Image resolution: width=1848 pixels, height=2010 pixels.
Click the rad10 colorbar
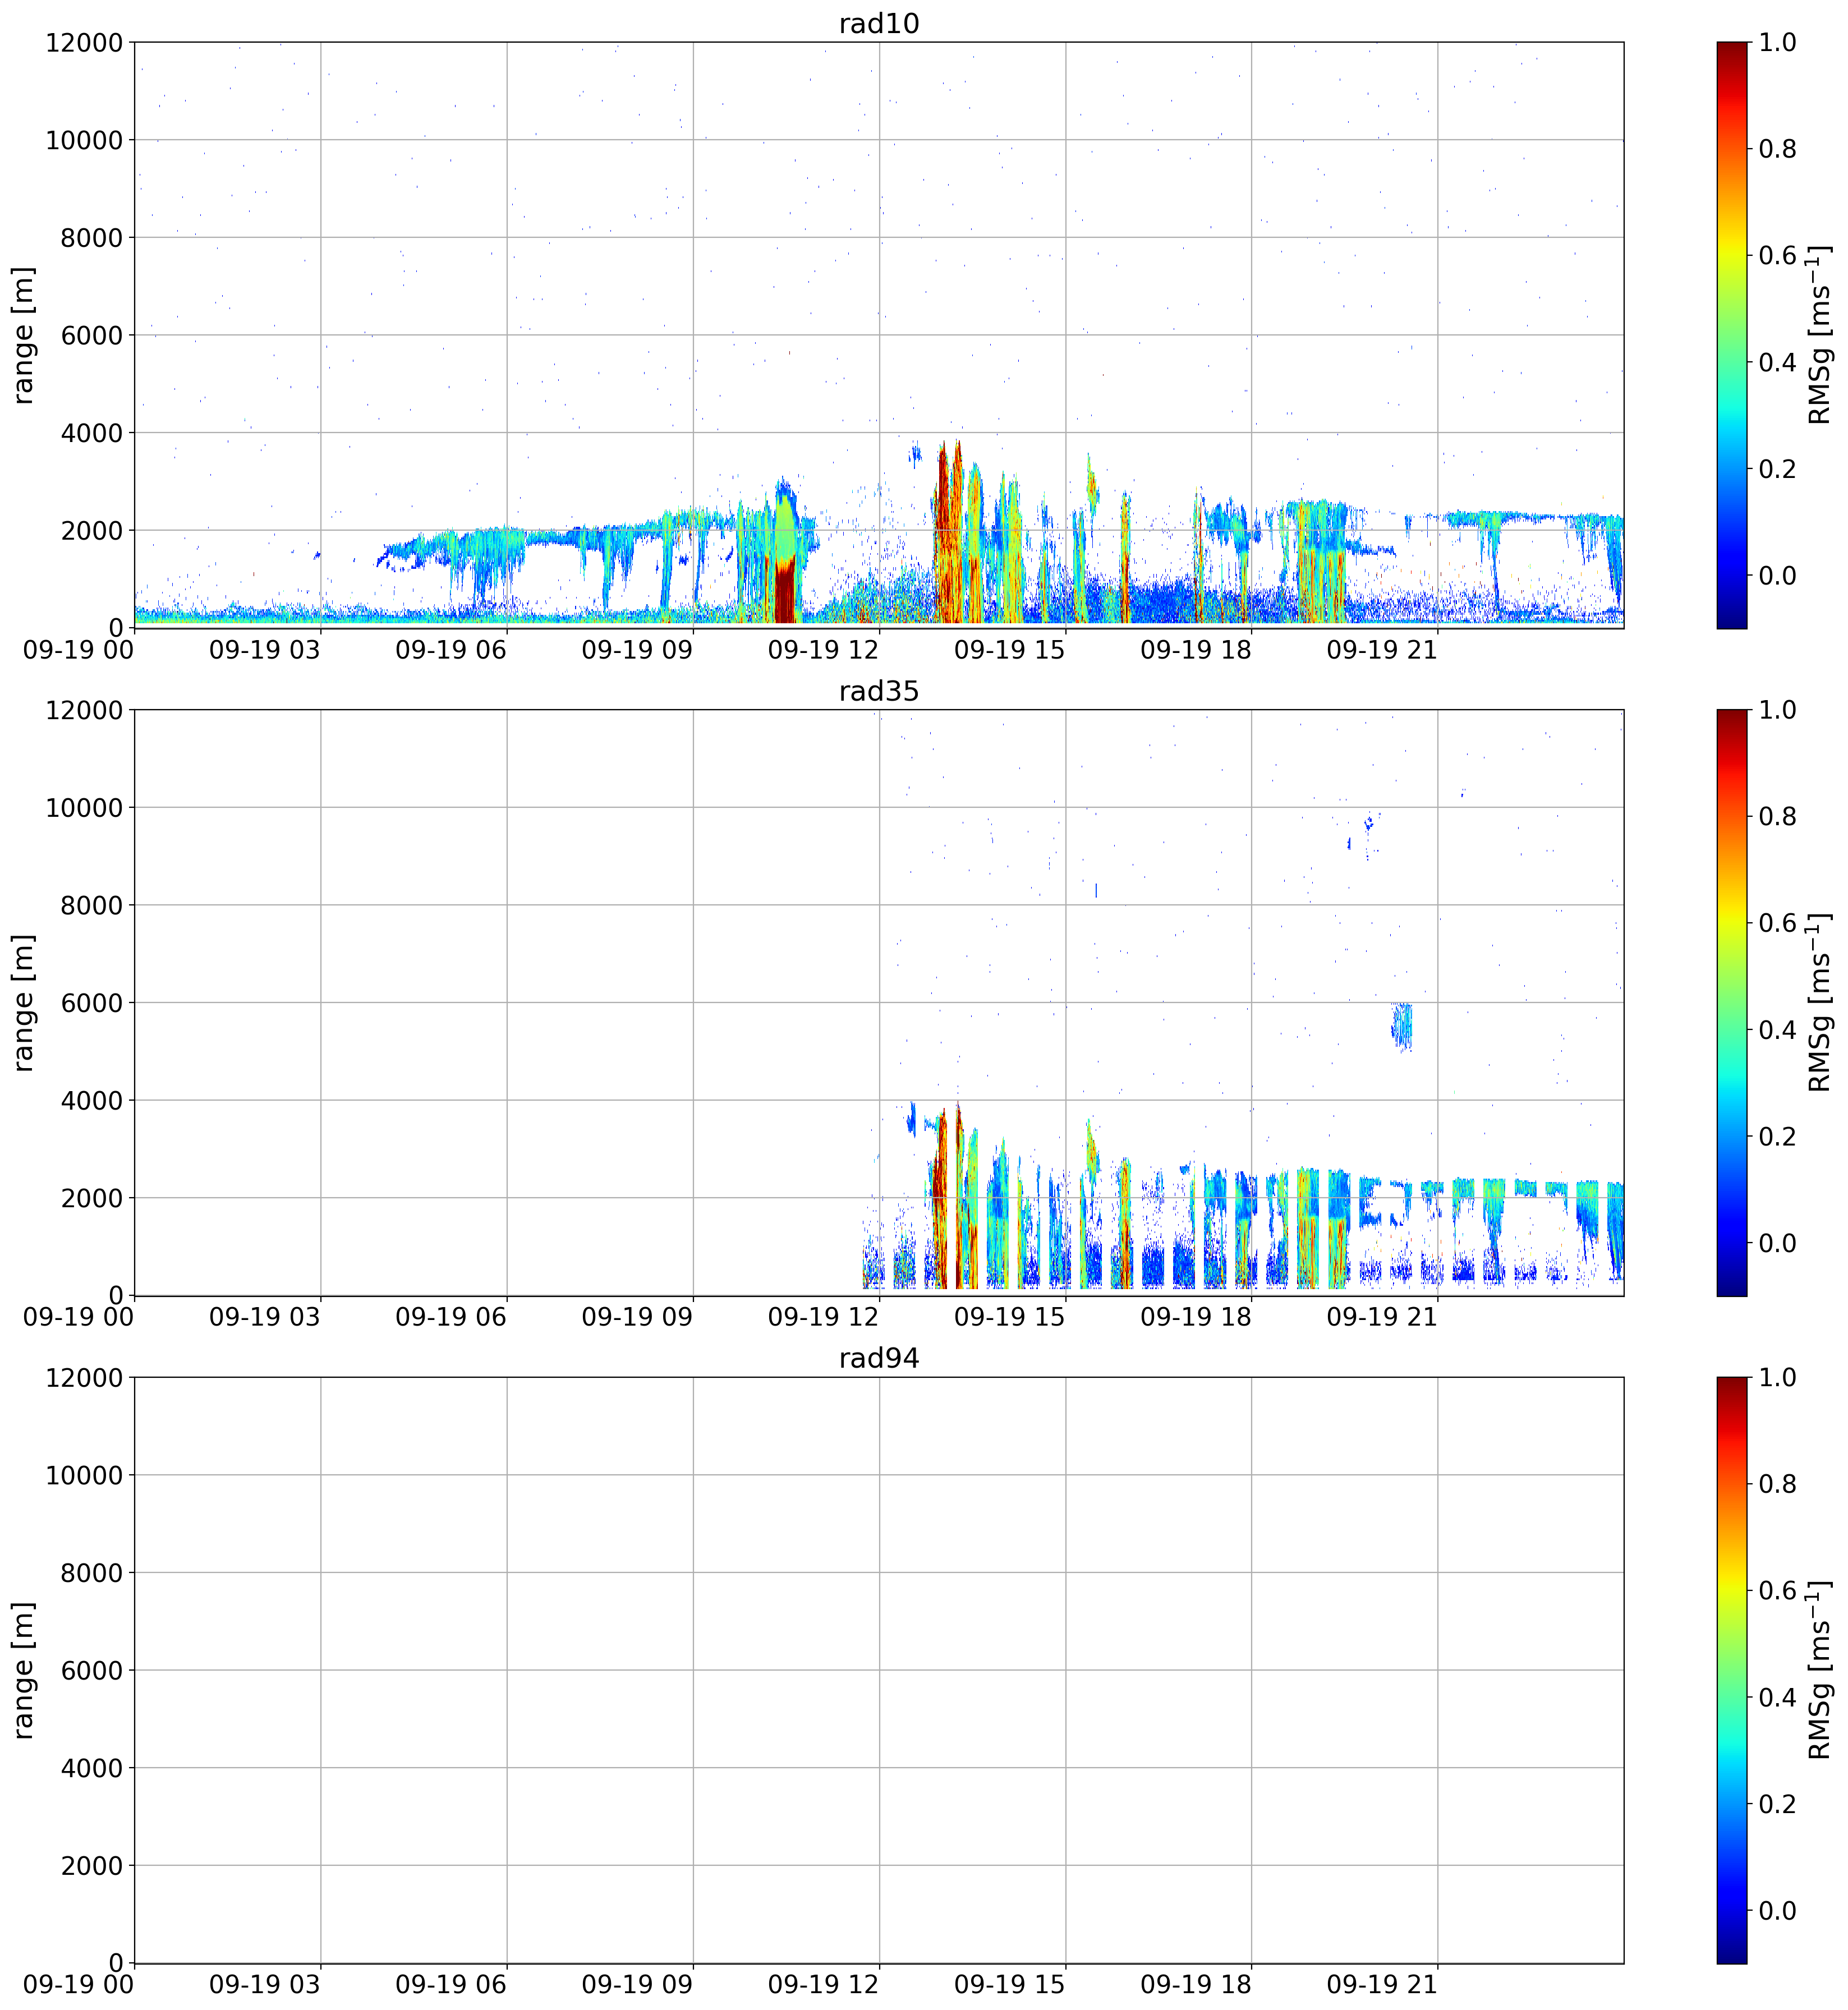1732,335
